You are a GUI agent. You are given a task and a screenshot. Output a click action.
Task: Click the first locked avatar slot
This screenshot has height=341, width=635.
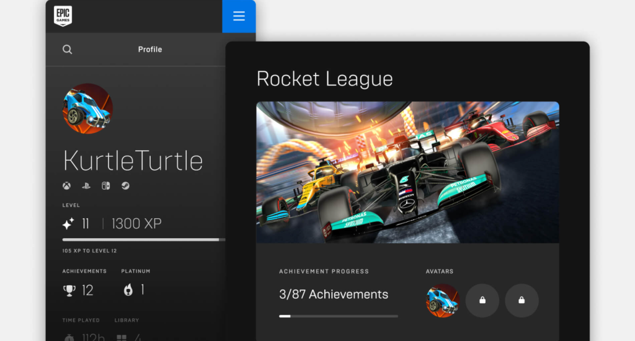(x=482, y=301)
